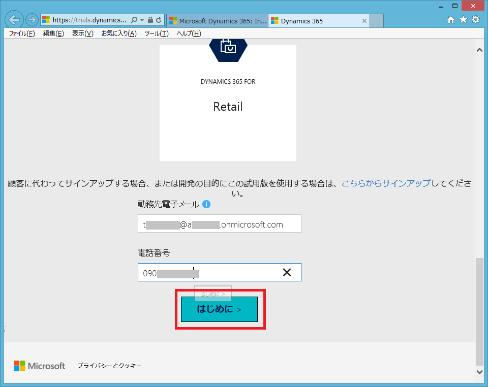Open Favorites star icon
The width and height of the screenshot is (488, 387).
(464, 20)
